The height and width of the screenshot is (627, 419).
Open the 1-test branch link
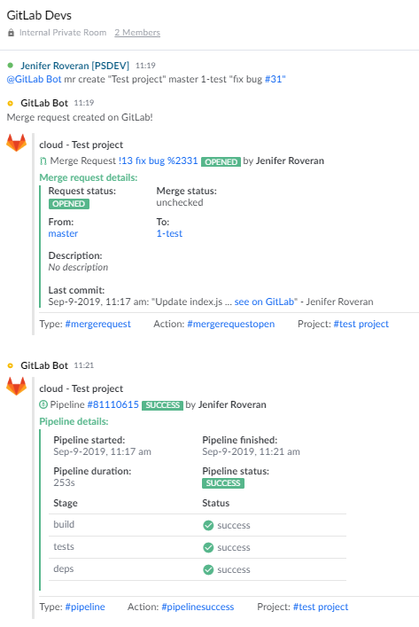[169, 233]
